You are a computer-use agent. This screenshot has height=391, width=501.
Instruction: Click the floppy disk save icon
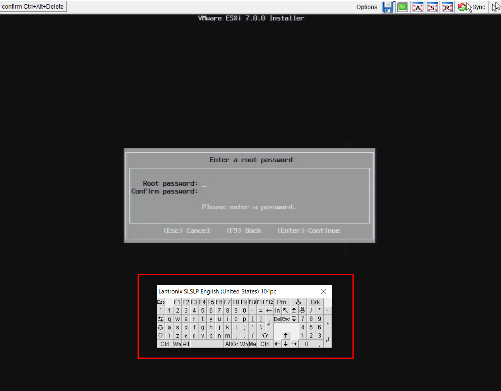click(x=388, y=7)
